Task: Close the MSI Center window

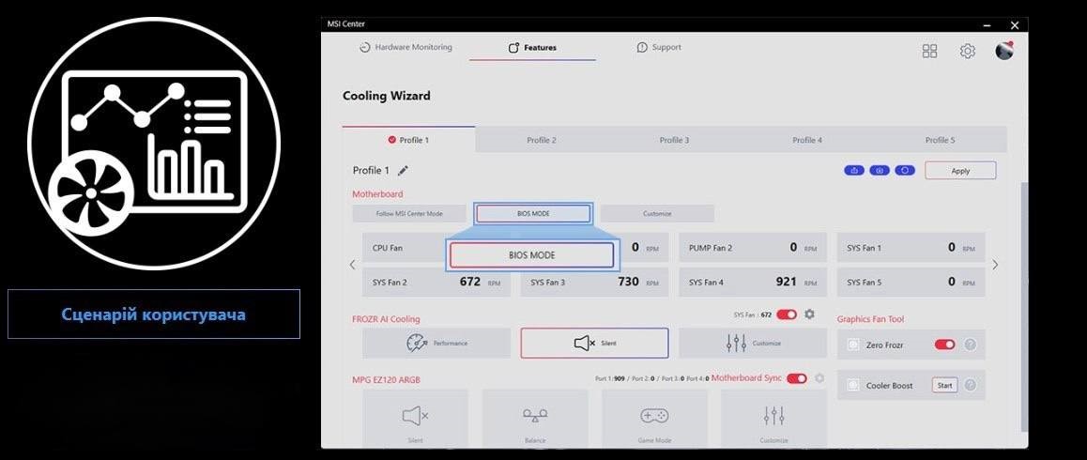Action: [x=1014, y=25]
